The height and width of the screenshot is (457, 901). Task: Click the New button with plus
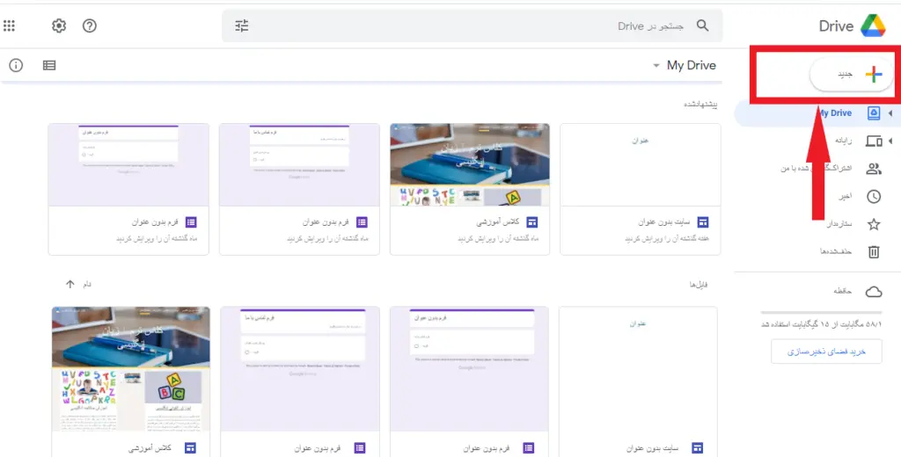(851, 76)
